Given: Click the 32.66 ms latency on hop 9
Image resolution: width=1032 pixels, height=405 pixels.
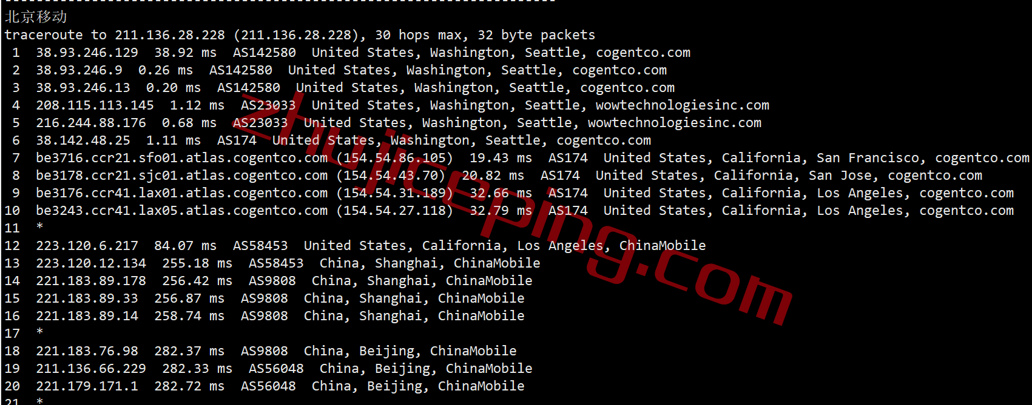Looking at the screenshot, I should 501,193.
